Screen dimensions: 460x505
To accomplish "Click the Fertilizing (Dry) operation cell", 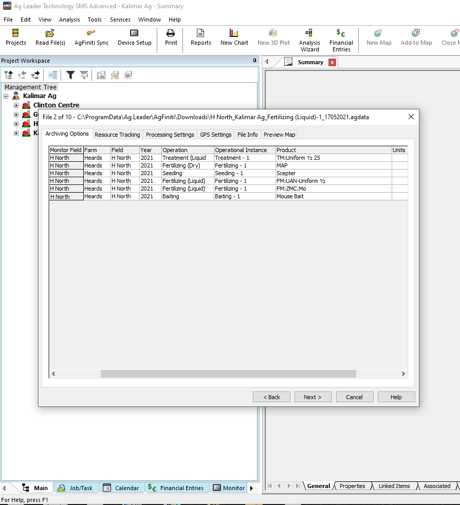I will click(188, 165).
